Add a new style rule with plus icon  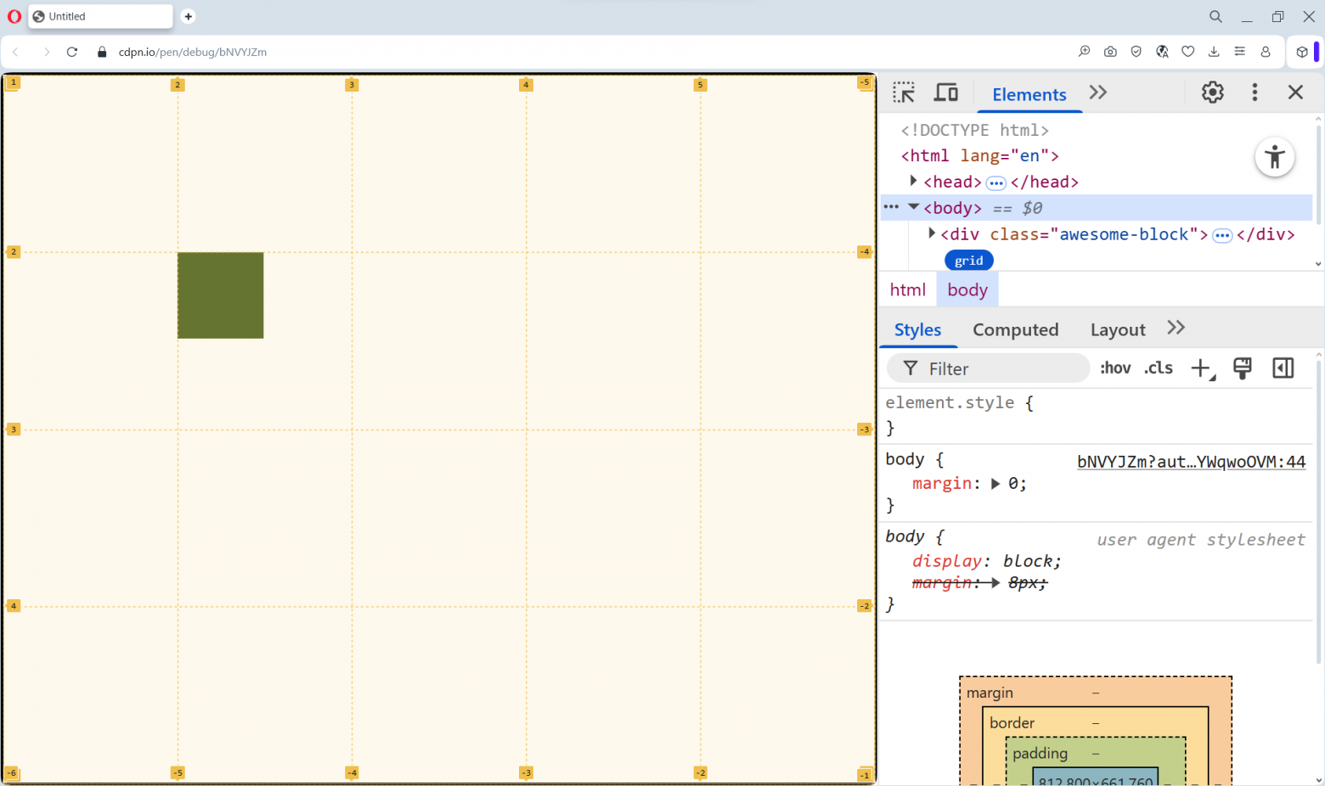point(1202,368)
